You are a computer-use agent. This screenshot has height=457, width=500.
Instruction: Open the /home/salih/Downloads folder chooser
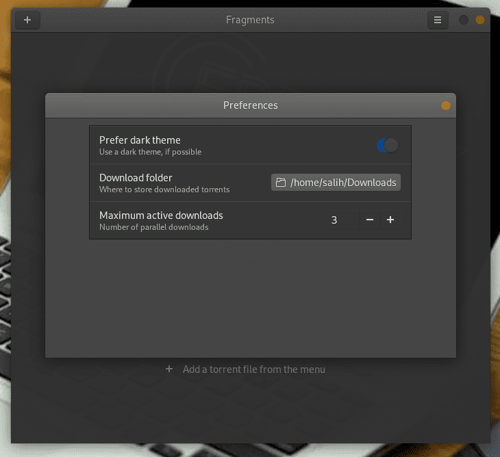coord(336,183)
